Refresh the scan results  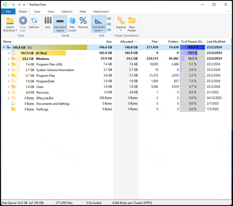(34, 23)
